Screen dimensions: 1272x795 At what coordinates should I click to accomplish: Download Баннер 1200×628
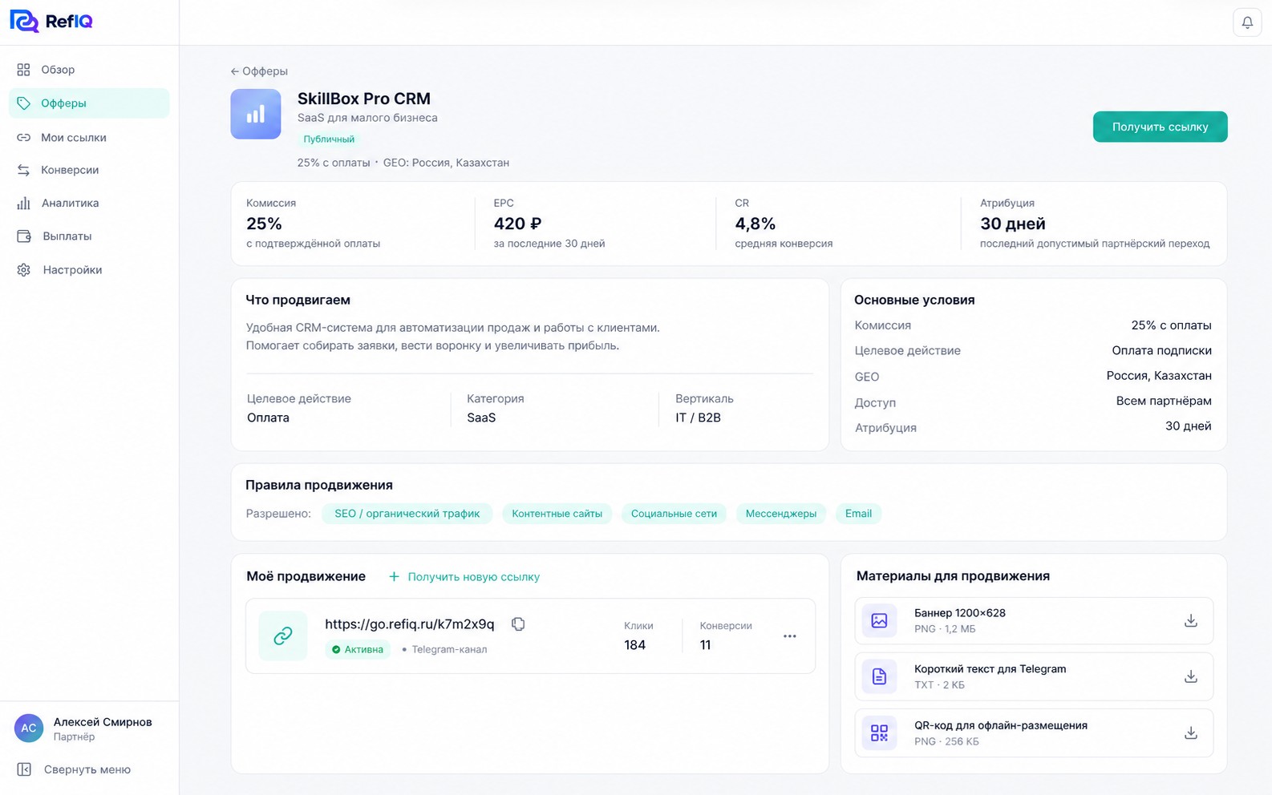[x=1191, y=621]
